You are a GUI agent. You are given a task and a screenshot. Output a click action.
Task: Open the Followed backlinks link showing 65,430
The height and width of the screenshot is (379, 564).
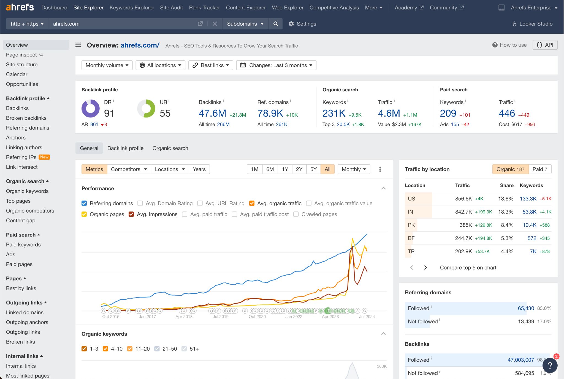coord(526,308)
